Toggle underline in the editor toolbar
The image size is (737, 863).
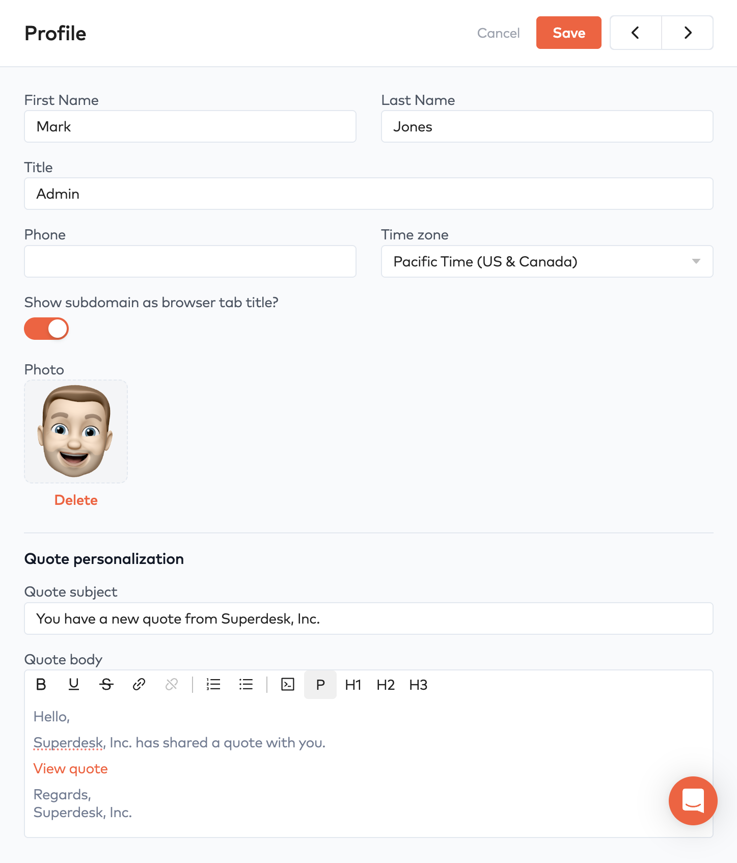point(74,685)
